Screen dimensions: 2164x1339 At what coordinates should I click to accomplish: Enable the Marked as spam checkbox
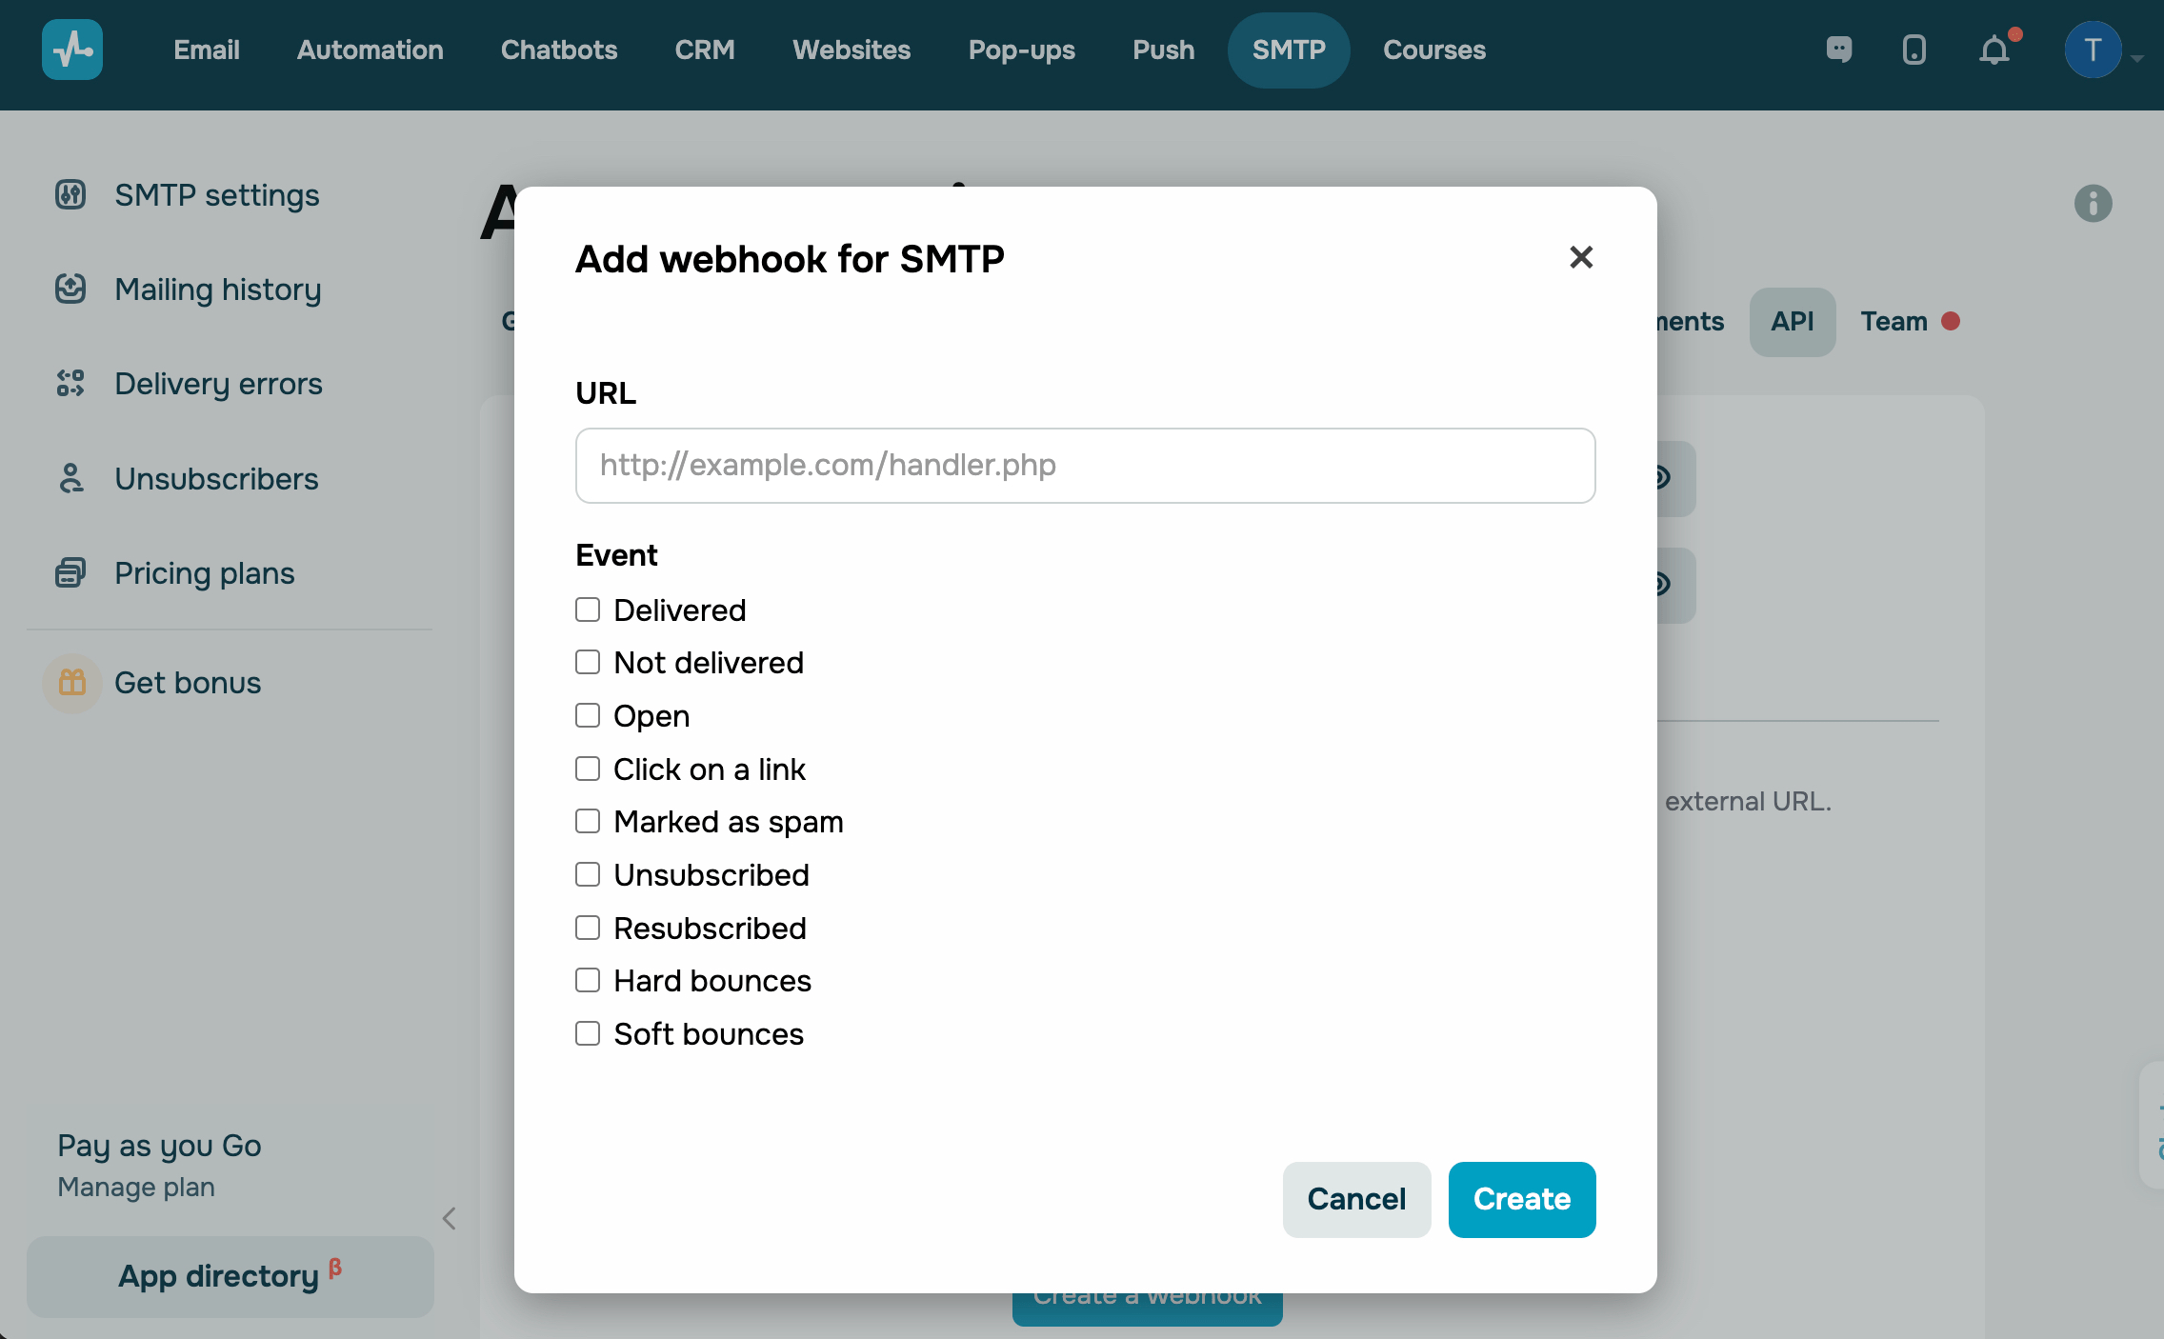[588, 821]
